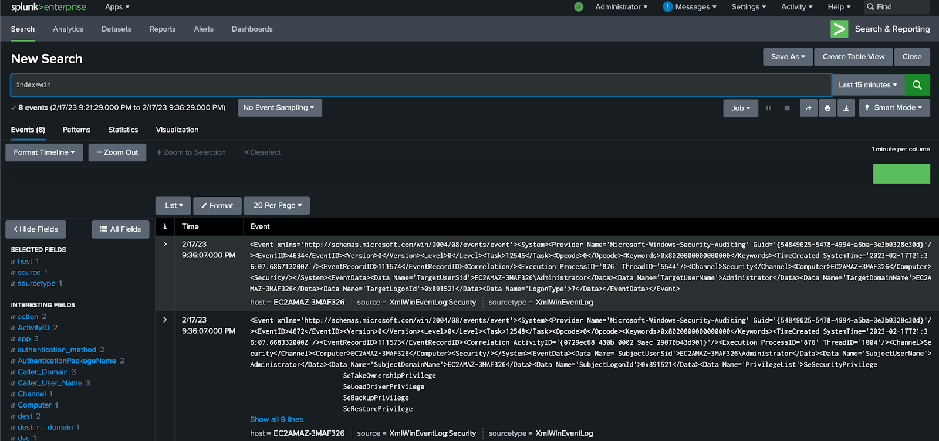Screen dimensions: 939x441
Task: Click the Messages count badge
Action: pyautogui.click(x=667, y=7)
